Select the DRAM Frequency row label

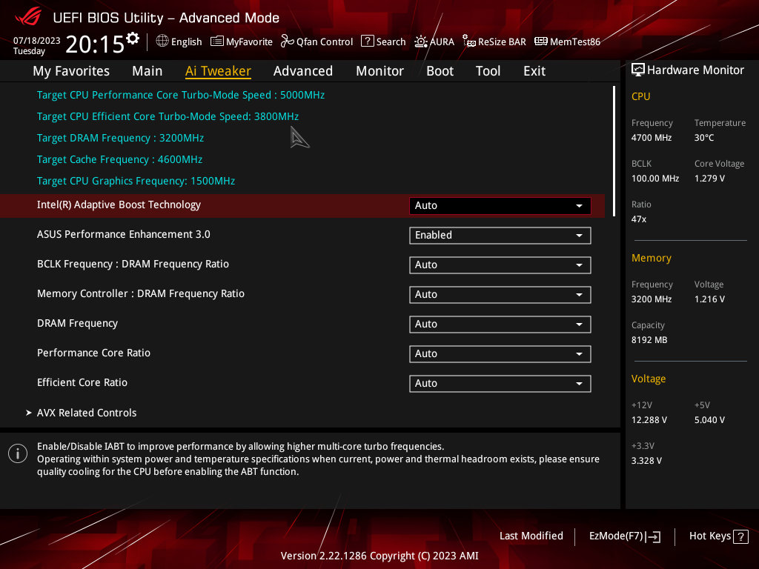coord(77,323)
